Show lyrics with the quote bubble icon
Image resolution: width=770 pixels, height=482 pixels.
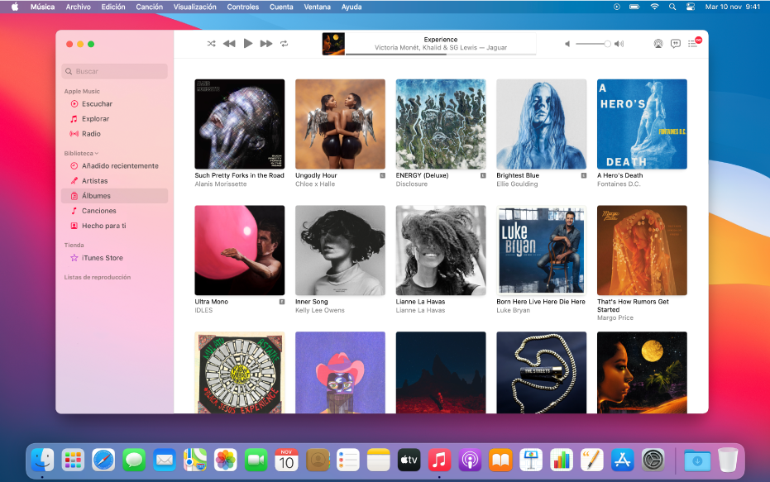point(677,43)
